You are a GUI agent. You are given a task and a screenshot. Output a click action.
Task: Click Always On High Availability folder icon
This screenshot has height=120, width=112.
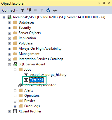coord(15,49)
